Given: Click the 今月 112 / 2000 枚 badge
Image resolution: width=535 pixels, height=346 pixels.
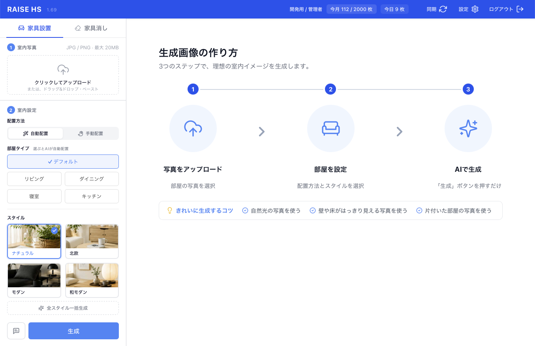Looking at the screenshot, I should [351, 9].
